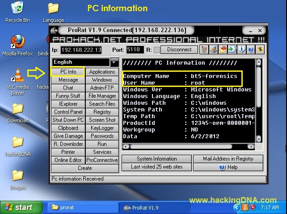Viewport: 287px width, 214px height.
Task: Expand hidden tray icons arrow
Action: [x=236, y=207]
